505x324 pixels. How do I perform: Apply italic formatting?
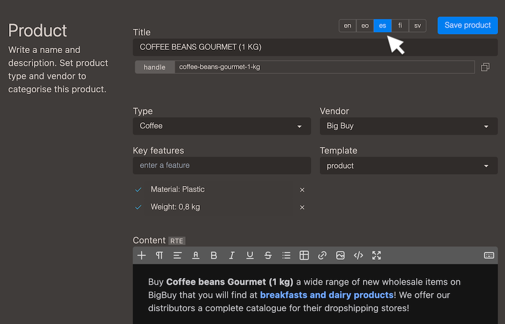(232, 255)
